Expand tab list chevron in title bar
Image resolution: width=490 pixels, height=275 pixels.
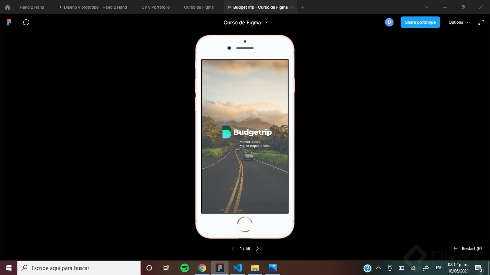tap(427, 7)
